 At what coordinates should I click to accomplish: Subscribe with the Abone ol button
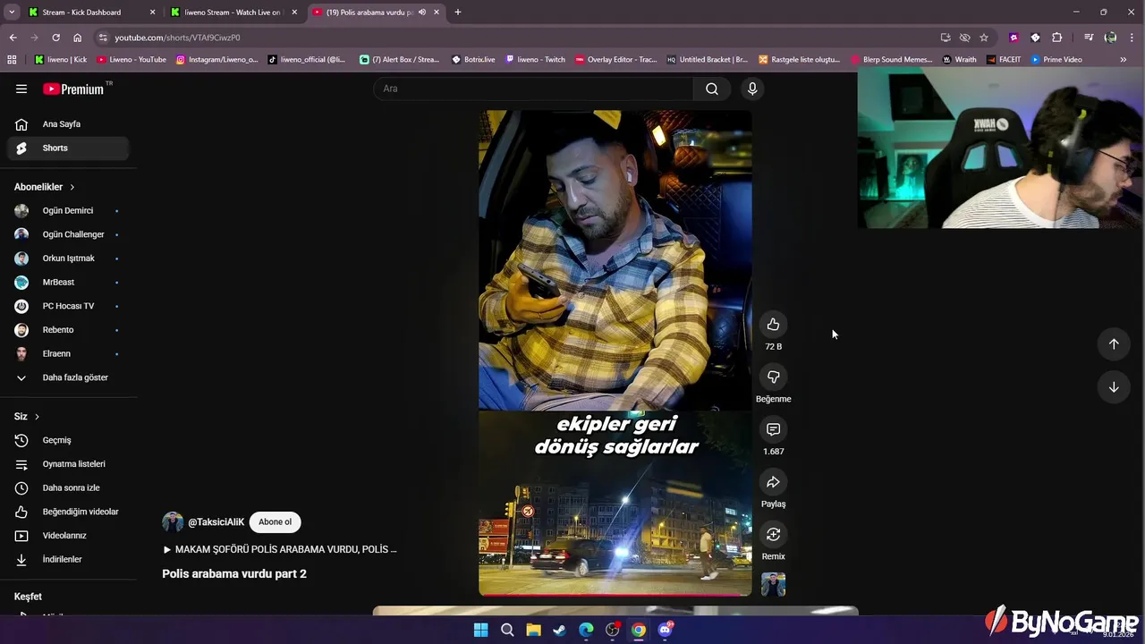tap(275, 522)
